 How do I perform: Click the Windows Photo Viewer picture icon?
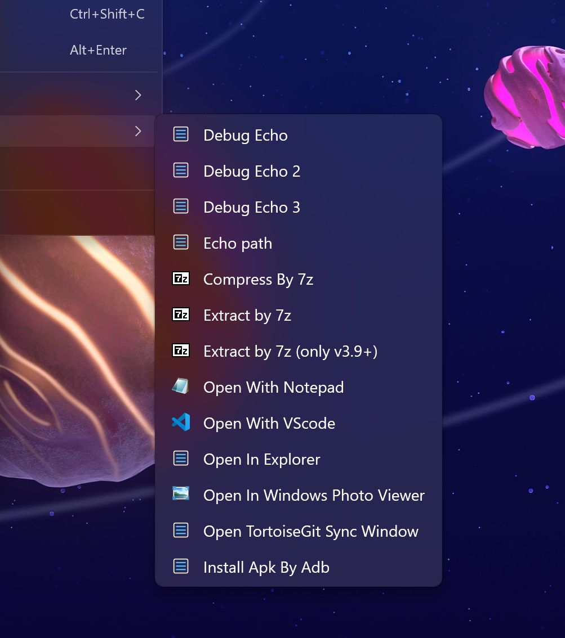point(181,493)
